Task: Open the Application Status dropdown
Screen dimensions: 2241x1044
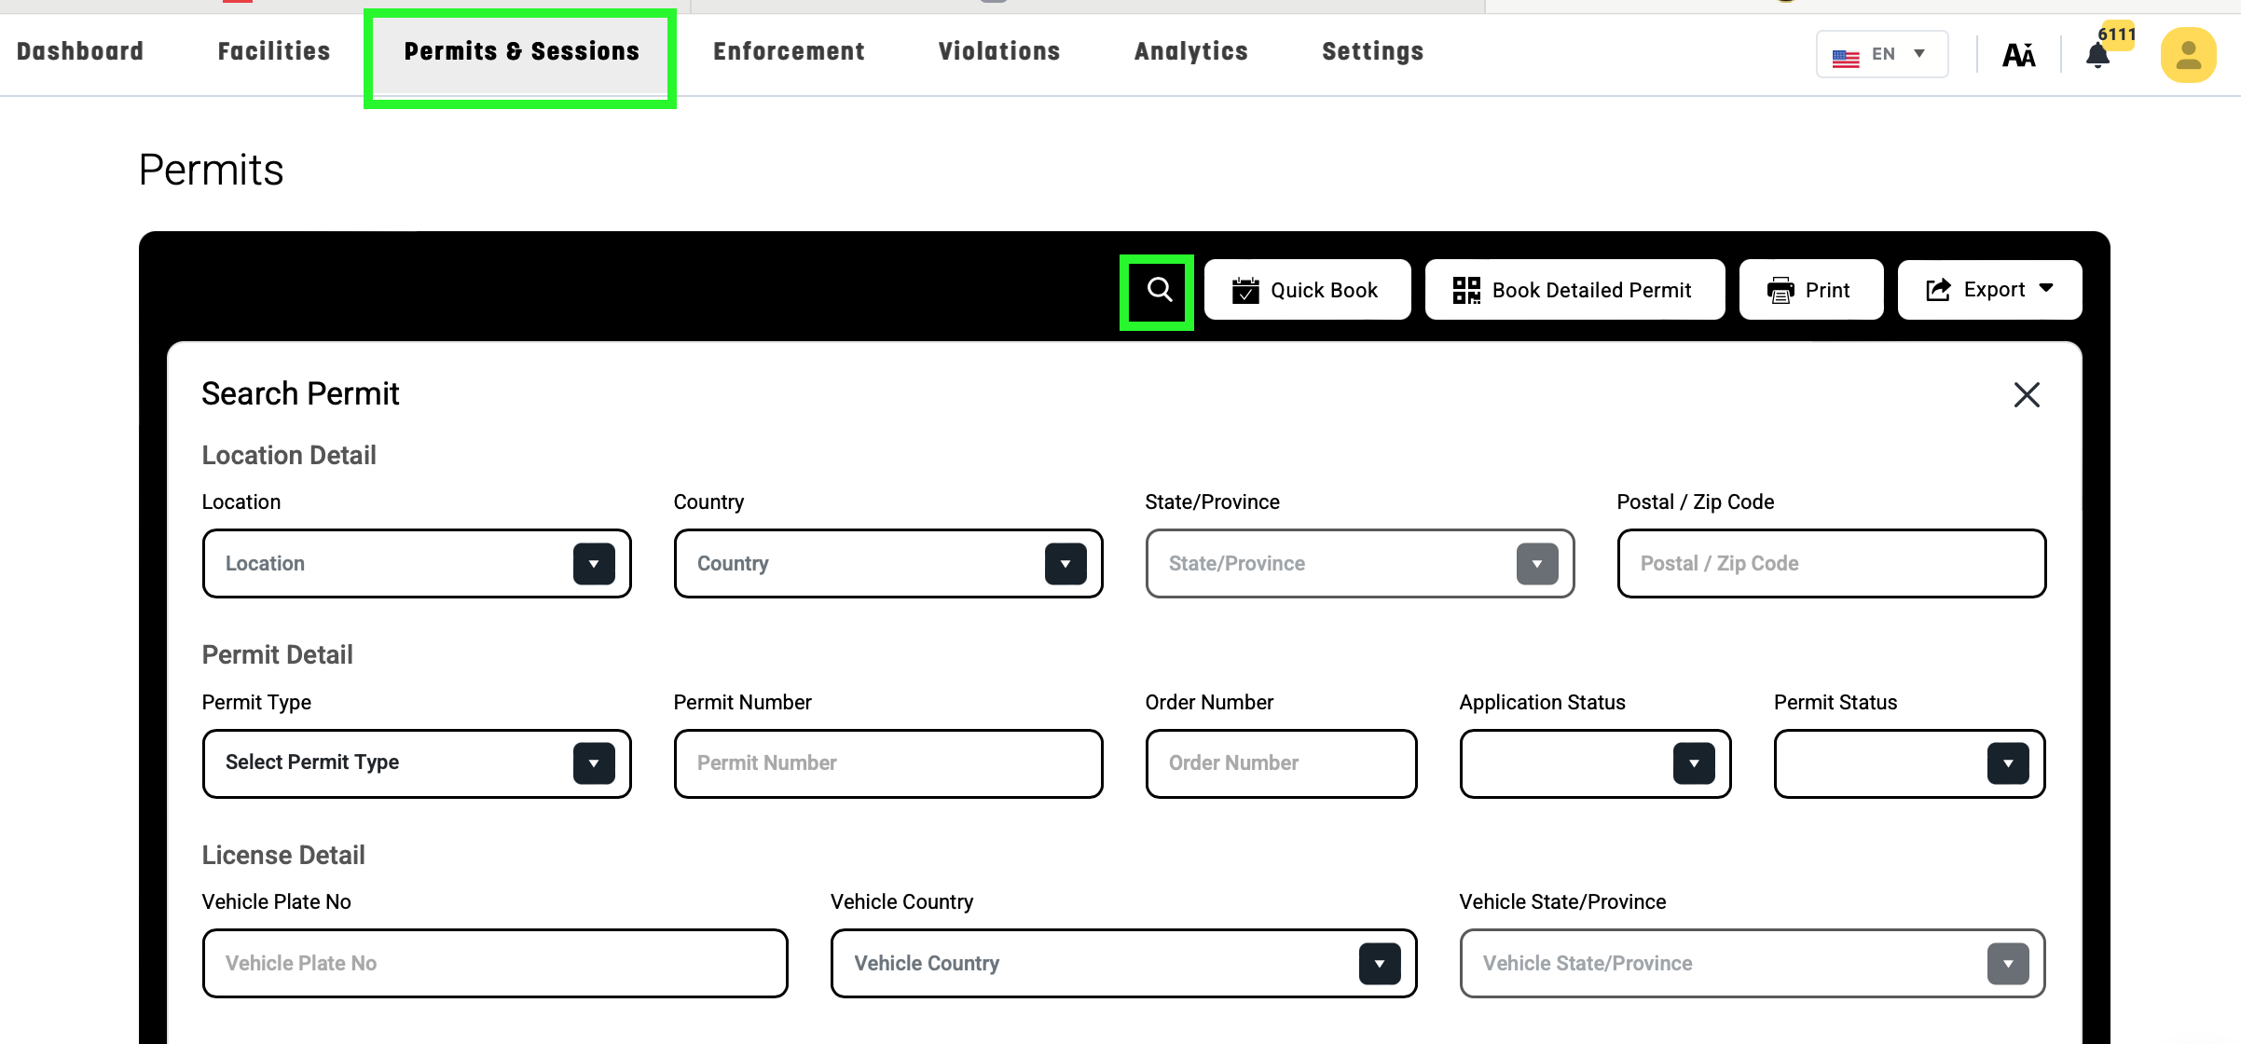Action: tap(1693, 763)
